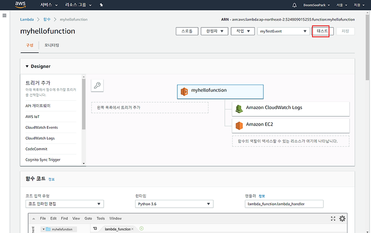Open code editor settings gear

click(x=342, y=219)
